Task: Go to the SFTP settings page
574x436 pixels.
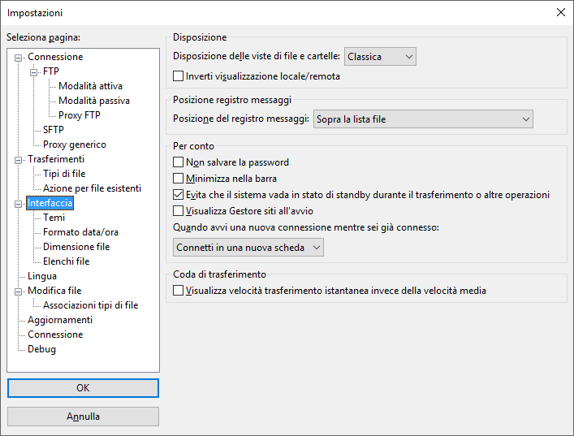Action: tap(54, 130)
